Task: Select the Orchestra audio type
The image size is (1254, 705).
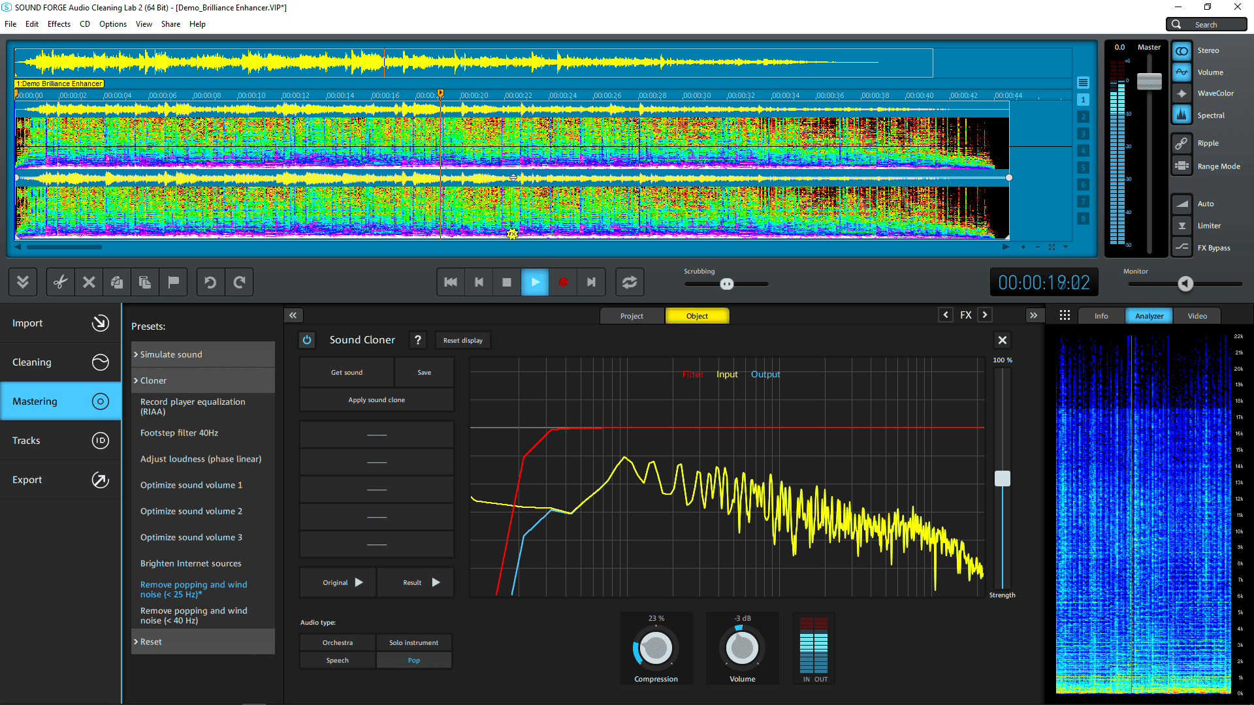Action: (x=338, y=642)
